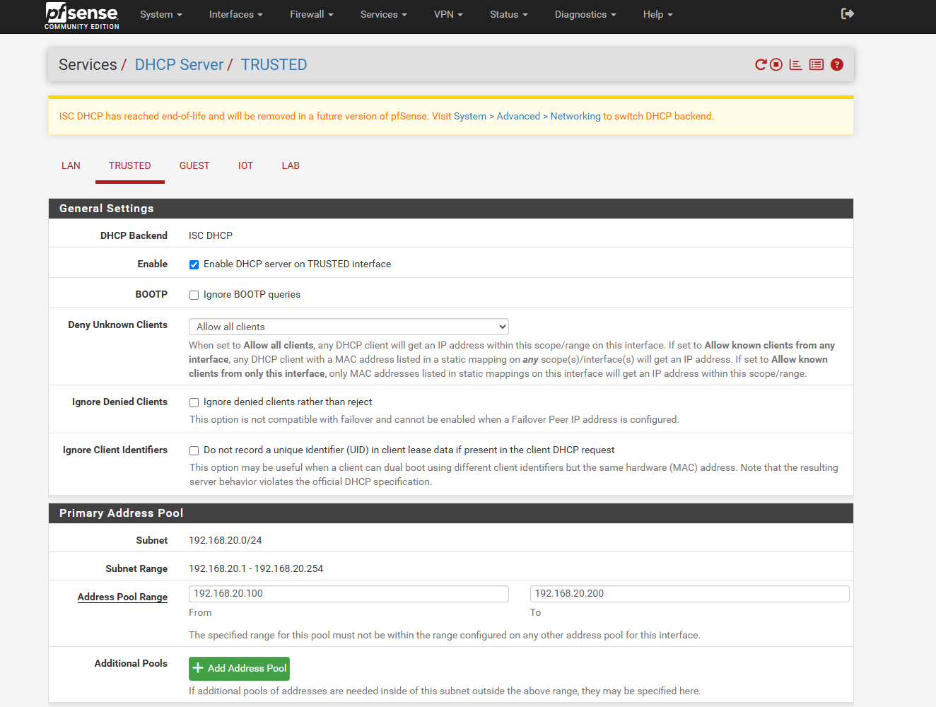Check the Ignore BOOTP queries box
The image size is (936, 707).
(x=194, y=295)
